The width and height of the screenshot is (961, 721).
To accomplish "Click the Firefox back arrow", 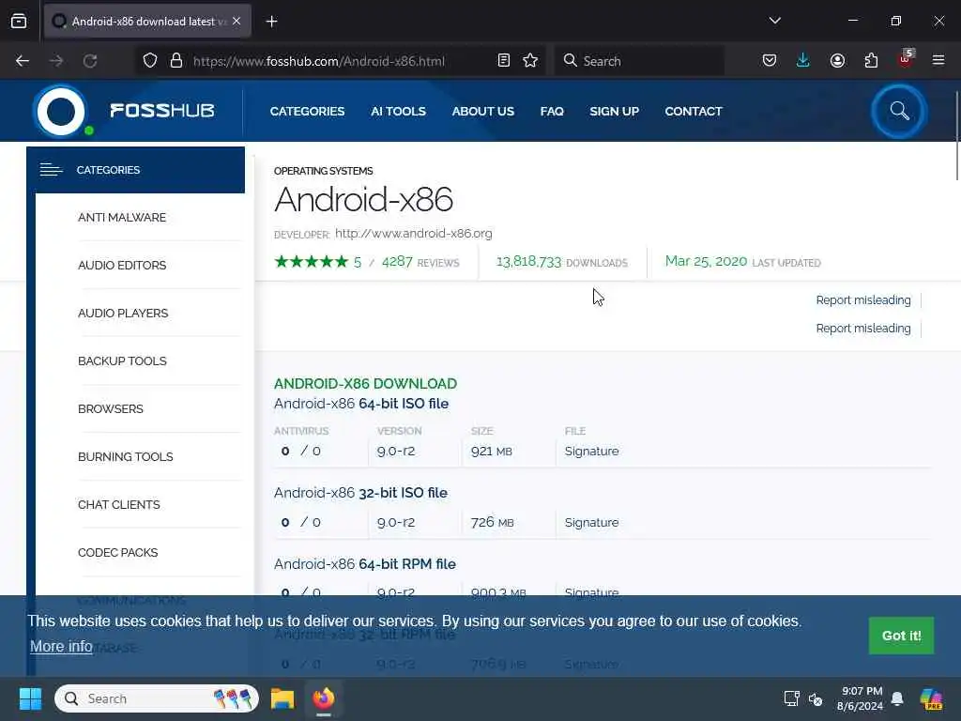I will (x=23, y=61).
